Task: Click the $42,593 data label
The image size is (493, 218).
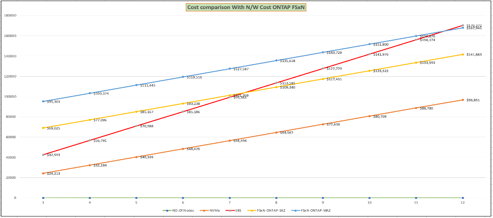Action: pos(54,155)
